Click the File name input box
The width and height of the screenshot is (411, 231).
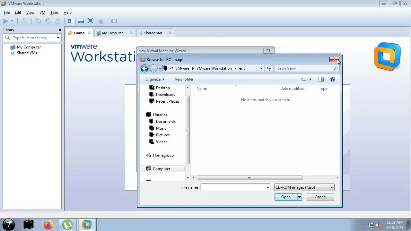[233, 187]
